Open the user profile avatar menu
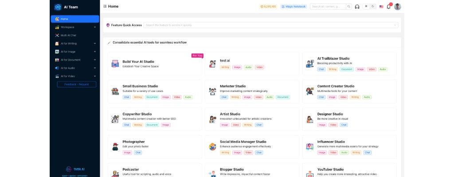 pos(398,7)
